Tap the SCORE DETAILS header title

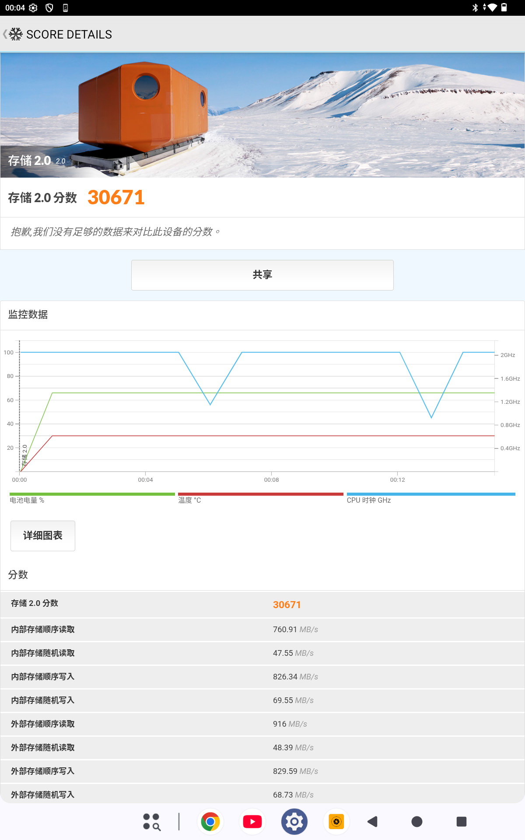(x=69, y=35)
